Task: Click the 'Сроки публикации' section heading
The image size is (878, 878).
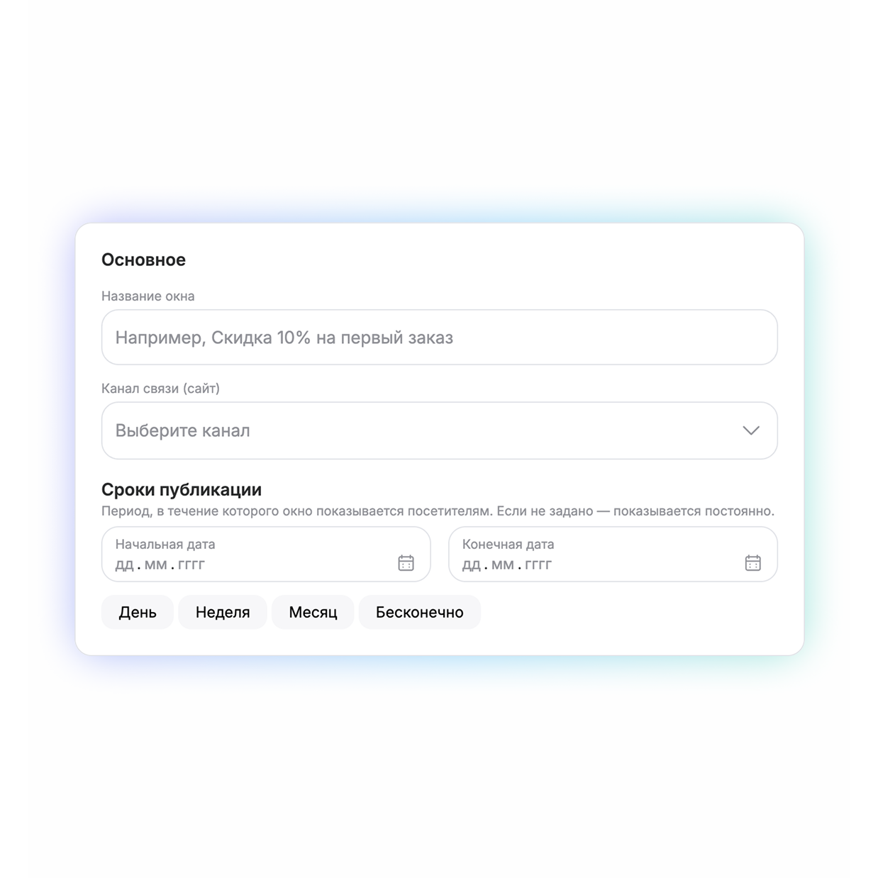Action: click(x=182, y=490)
